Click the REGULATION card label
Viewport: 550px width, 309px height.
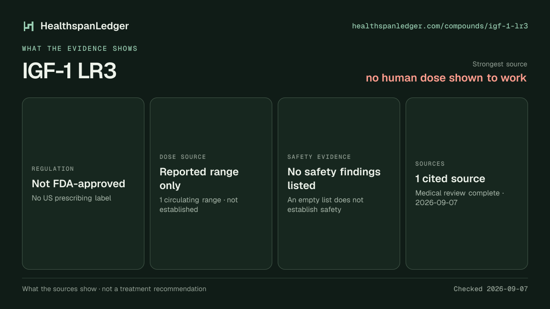coord(53,169)
